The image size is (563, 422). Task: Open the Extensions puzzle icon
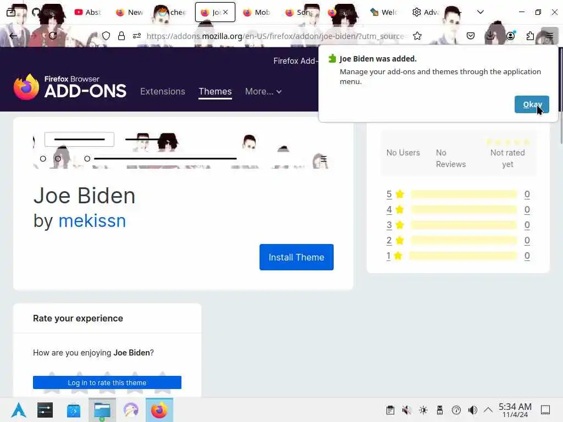coord(530,36)
